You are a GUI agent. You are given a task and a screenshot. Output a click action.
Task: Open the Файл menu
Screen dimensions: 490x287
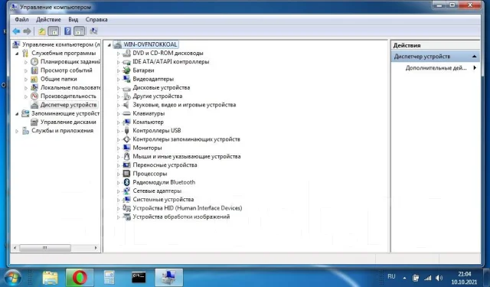click(x=21, y=19)
